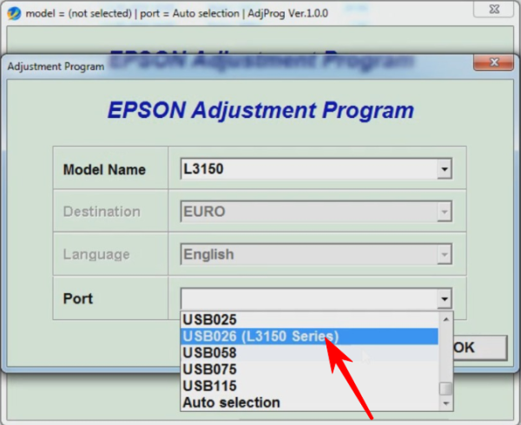Open the Language dropdown arrow
521x425 pixels.
[445, 255]
